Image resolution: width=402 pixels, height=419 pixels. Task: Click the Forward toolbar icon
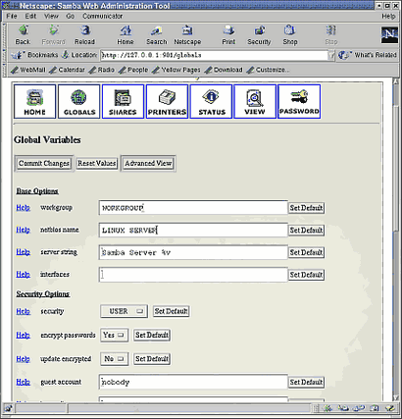click(54, 35)
